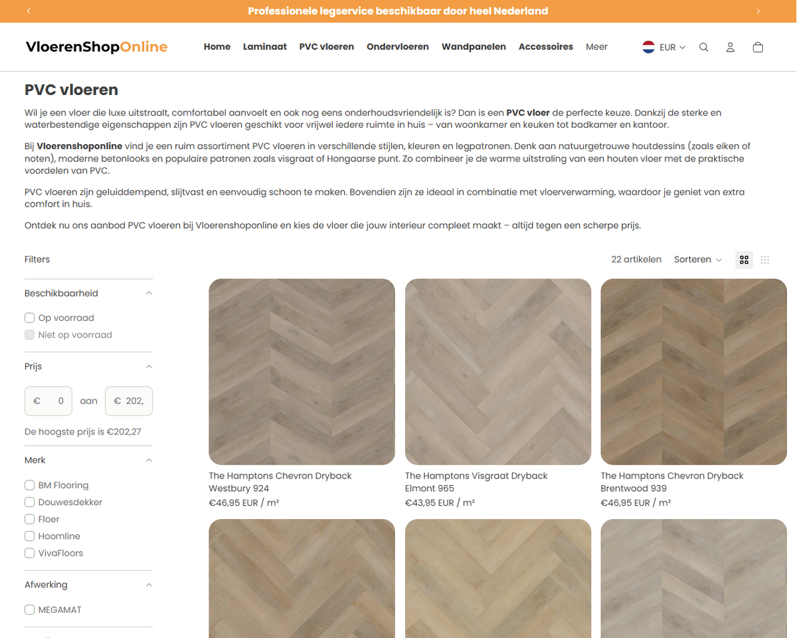This screenshot has width=797, height=638.
Task: Collapse the Beschikbaarheid filter section
Action: click(88, 293)
